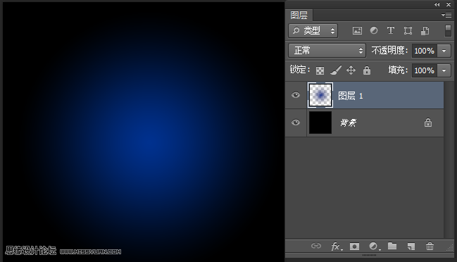Image resolution: width=457 pixels, height=262 pixels.
Task: Collapse panel with double-arrow icon
Action: (437, 4)
